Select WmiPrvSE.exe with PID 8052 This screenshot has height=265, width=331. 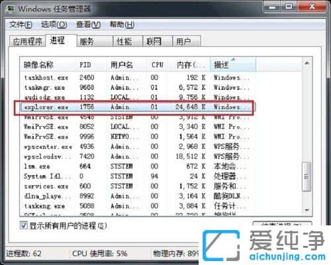(137, 127)
